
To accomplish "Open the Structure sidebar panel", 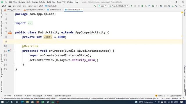I will (1, 59).
